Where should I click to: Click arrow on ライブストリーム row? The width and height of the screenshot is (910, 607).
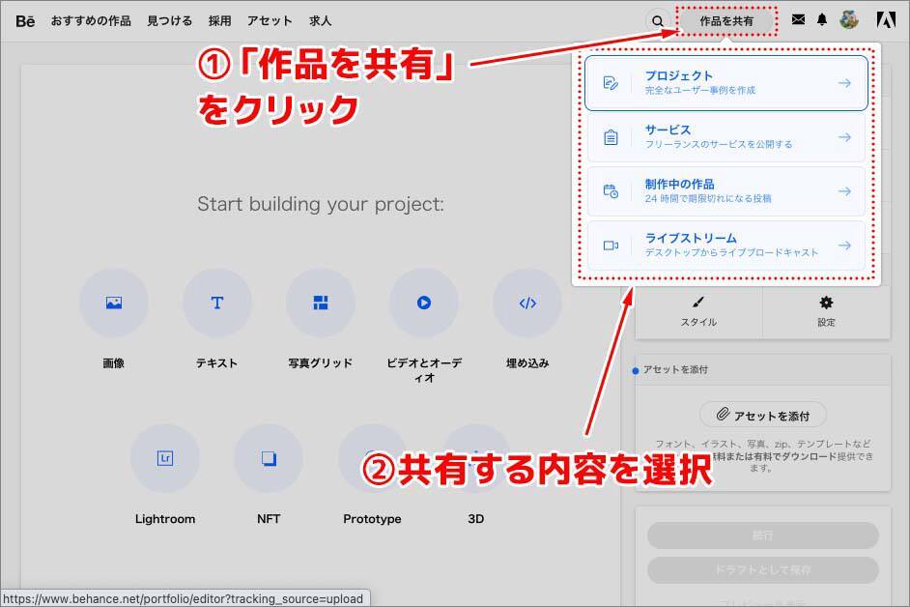(x=844, y=246)
